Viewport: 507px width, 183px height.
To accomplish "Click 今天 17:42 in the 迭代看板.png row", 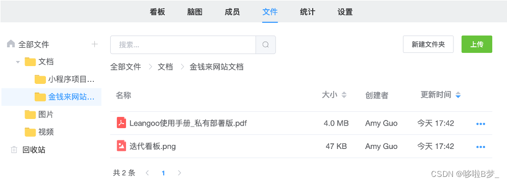I will pos(436,146).
